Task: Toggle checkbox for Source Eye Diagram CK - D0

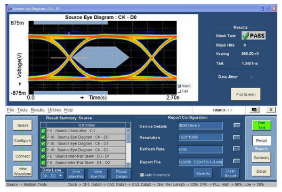Action: pyautogui.click(x=43, y=137)
